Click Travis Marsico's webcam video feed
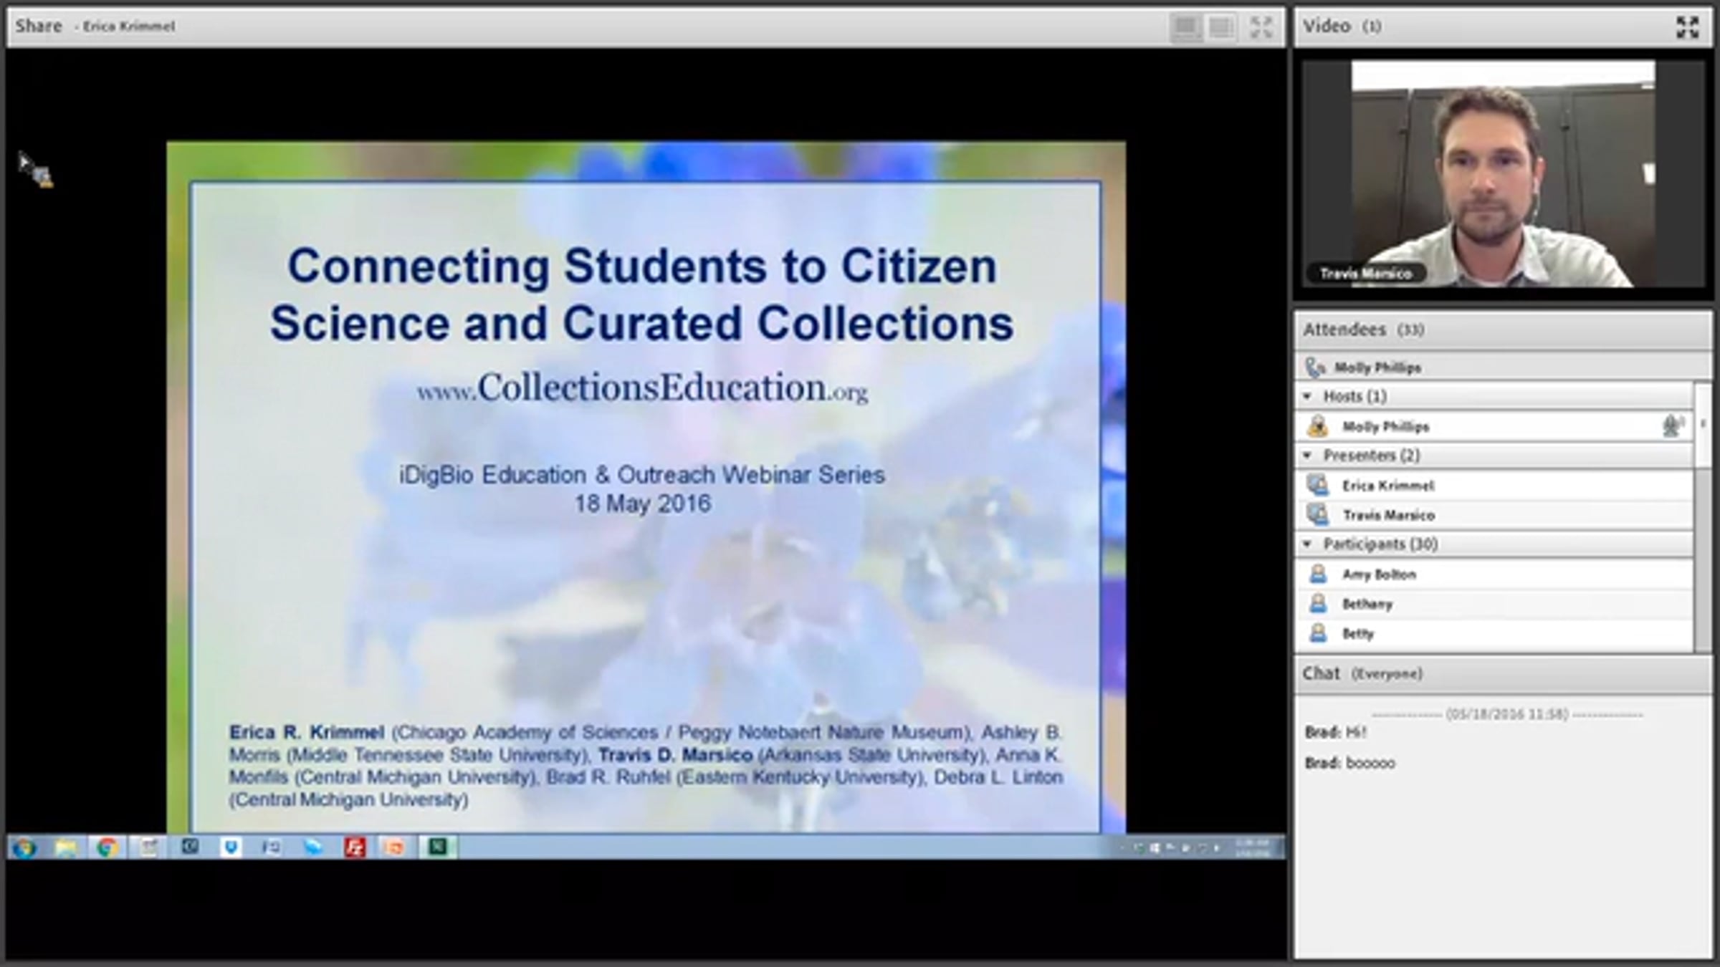The image size is (1720, 967). (x=1502, y=174)
